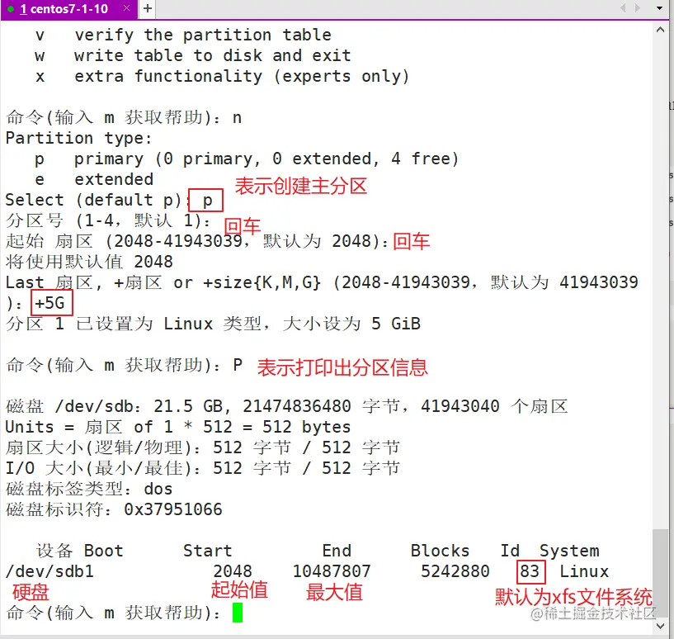Click the scrollbar up arrow
The image size is (674, 639).
662,30
